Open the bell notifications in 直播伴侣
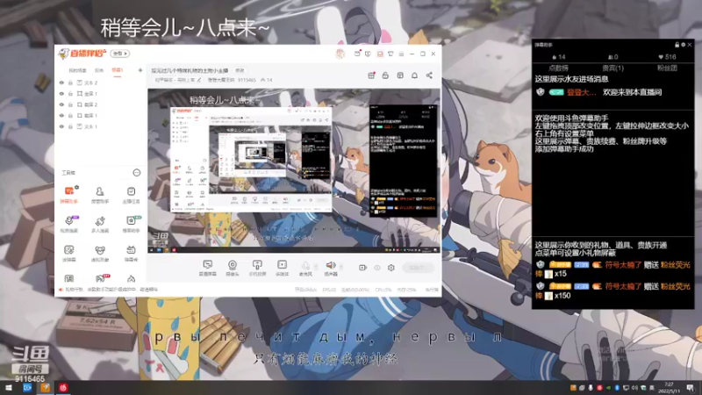Viewport: 702px width, 395px height. pyautogui.click(x=414, y=75)
